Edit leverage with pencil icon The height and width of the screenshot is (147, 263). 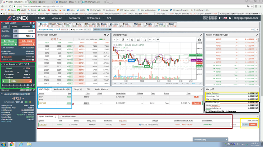(x=34, y=85)
